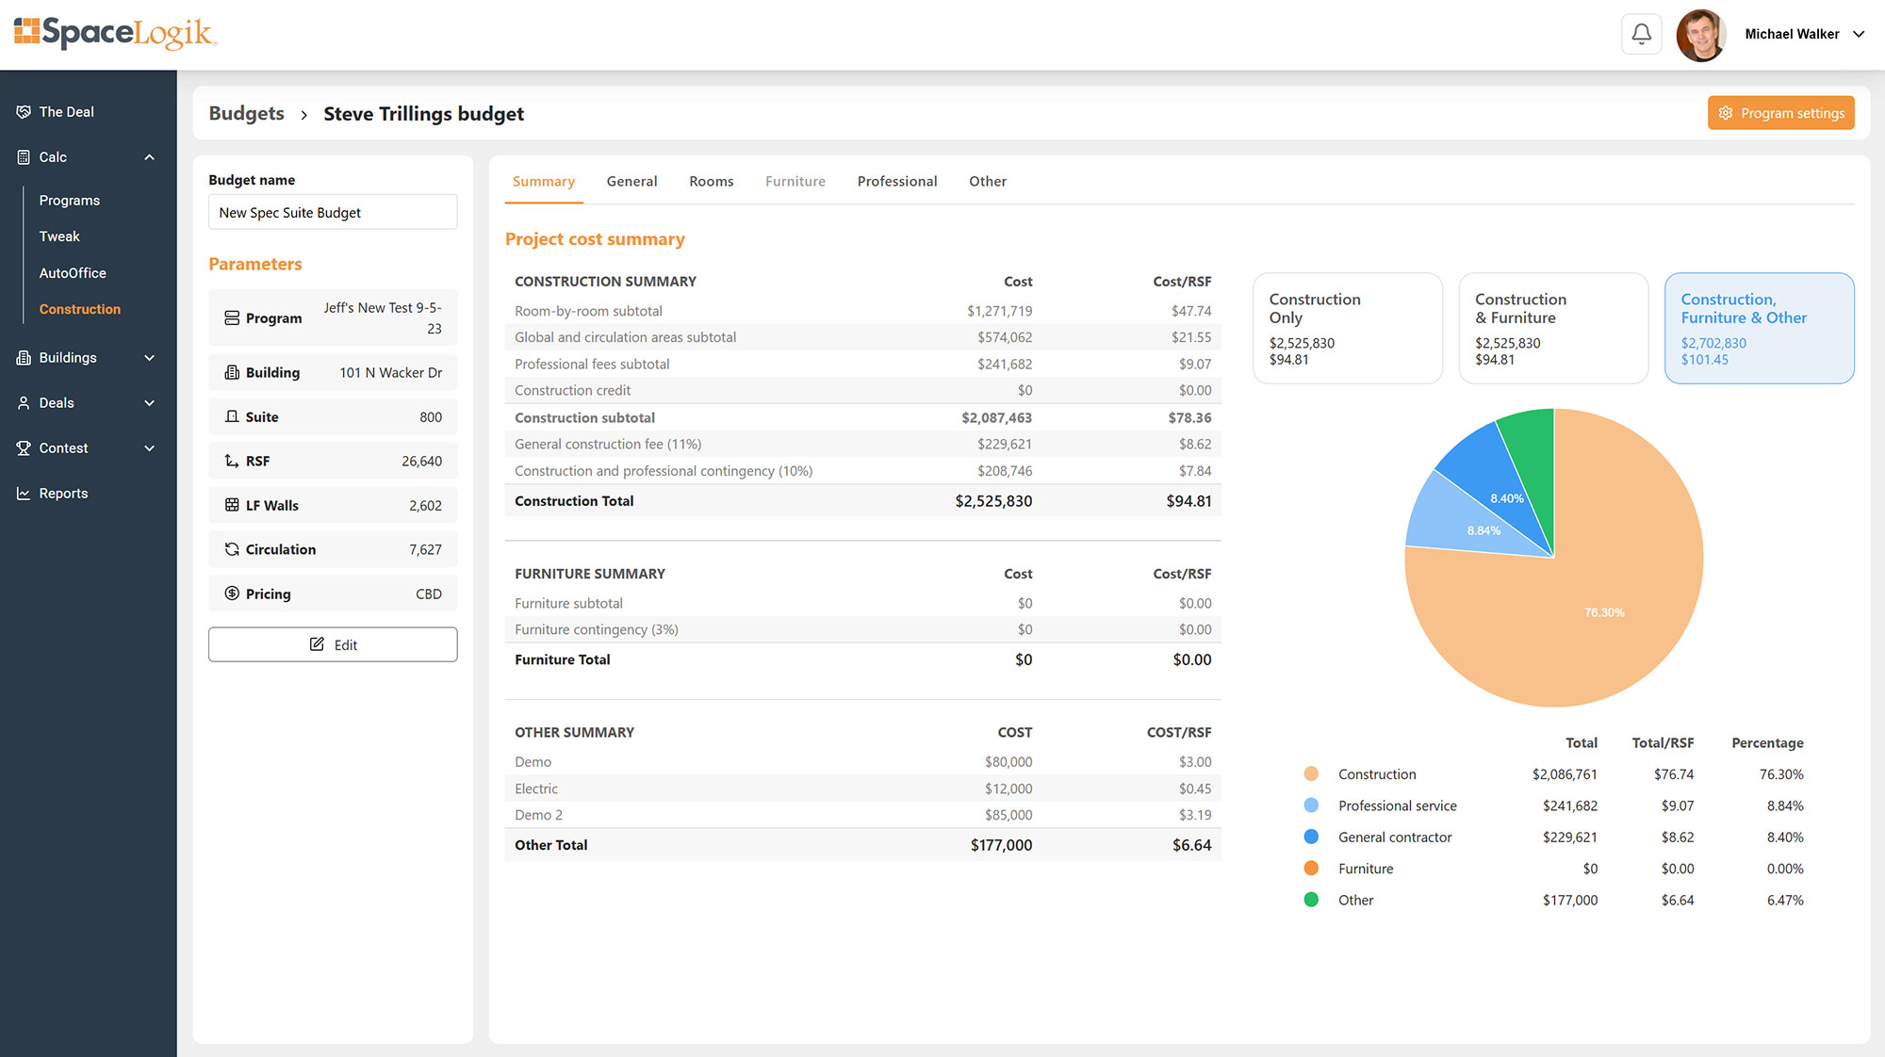Click the notification bell icon
Viewport: 1885px width, 1057px height.
(x=1641, y=35)
